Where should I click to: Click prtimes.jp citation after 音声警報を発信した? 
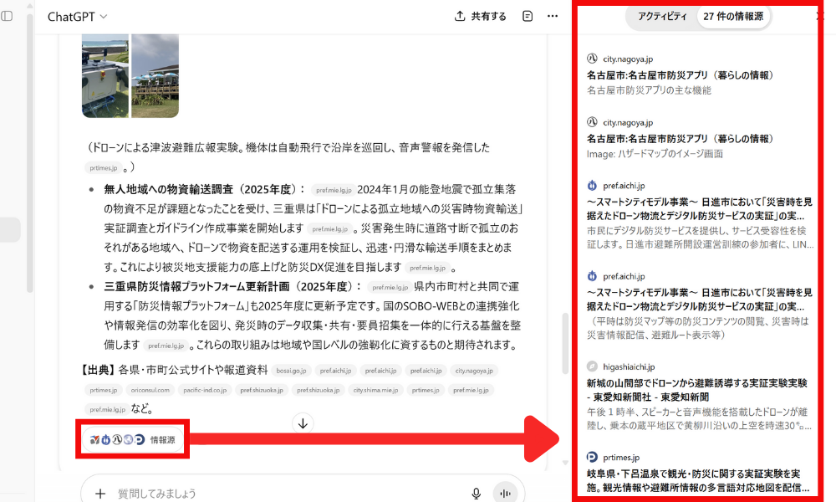click(x=104, y=168)
